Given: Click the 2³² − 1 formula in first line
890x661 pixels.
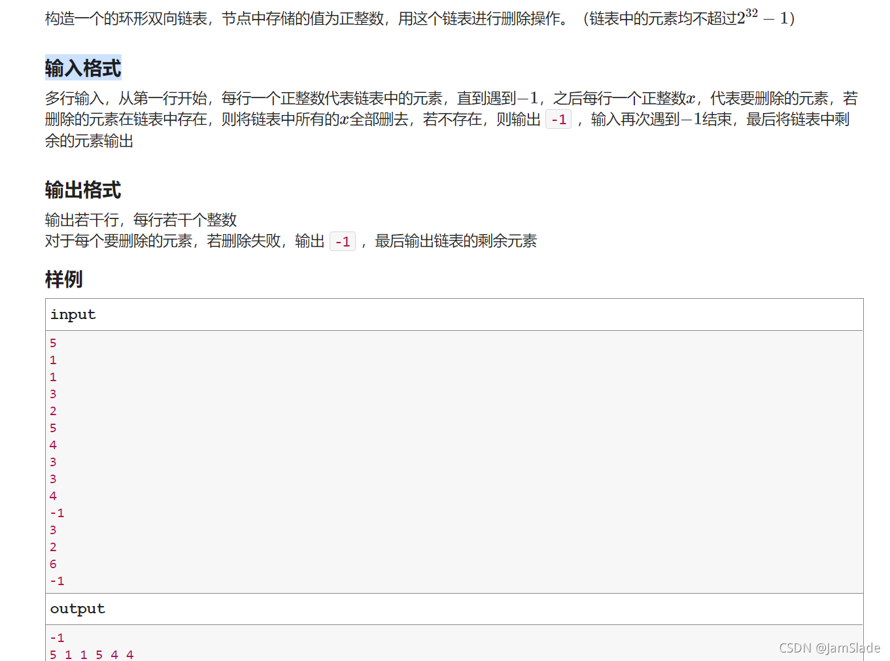Looking at the screenshot, I should click(762, 17).
